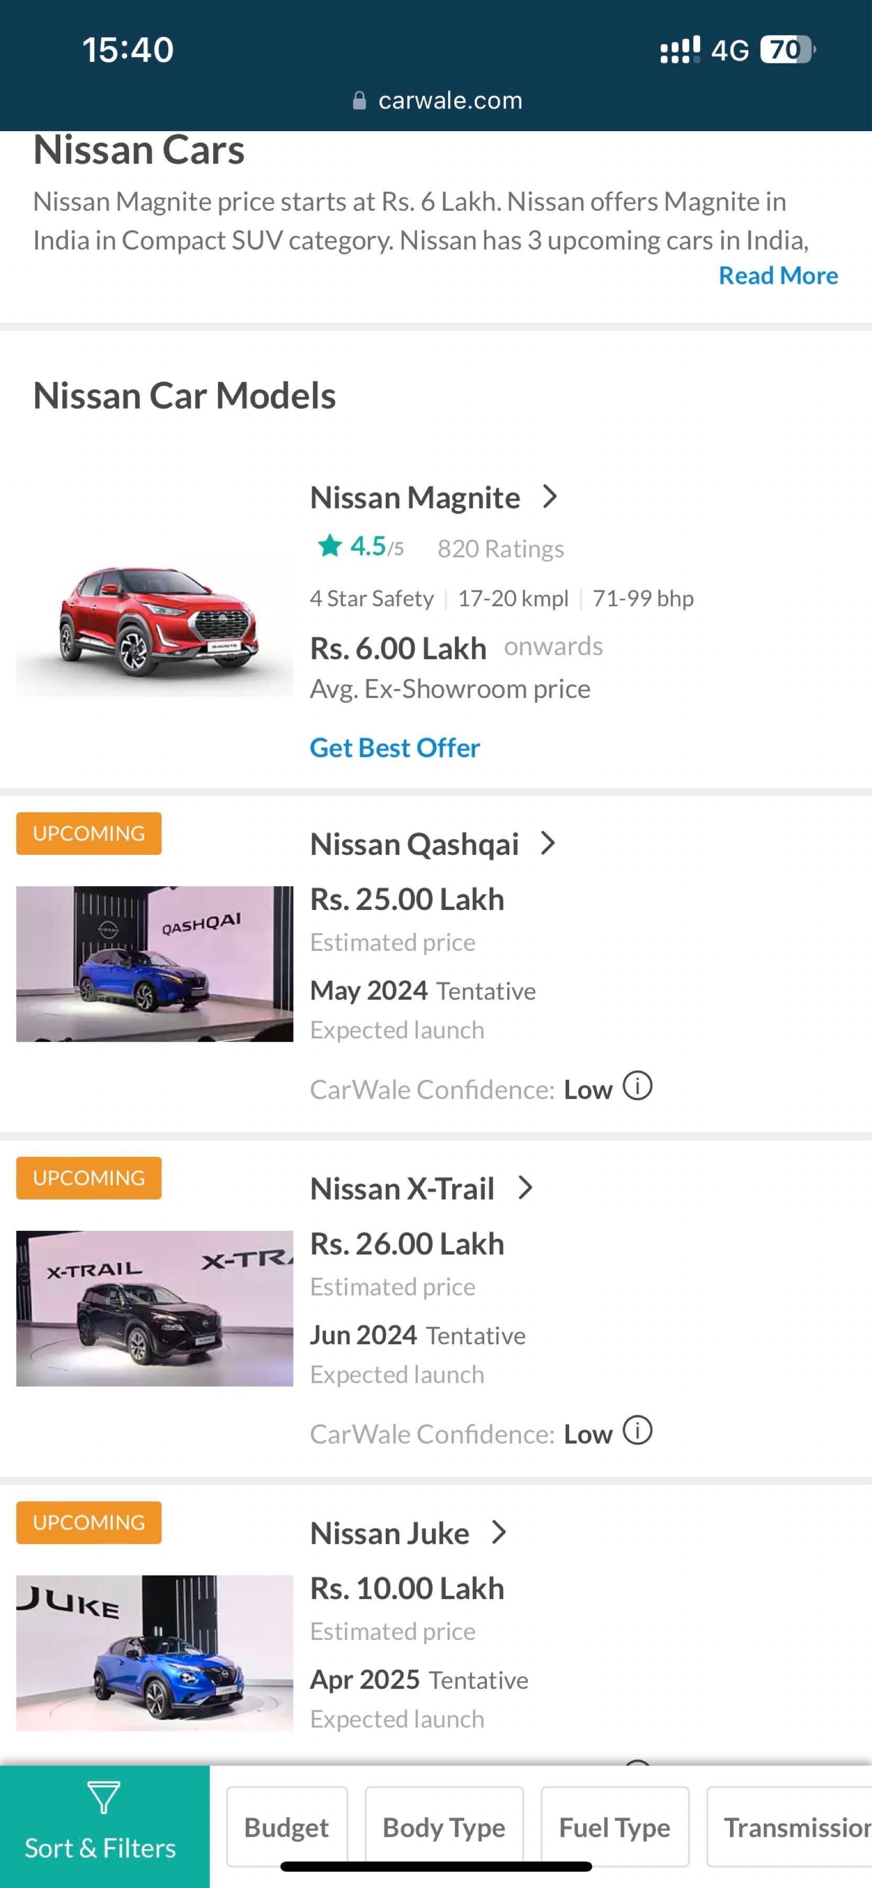This screenshot has width=872, height=1888.
Task: Tap the carwale.com address bar
Action: pos(437,100)
